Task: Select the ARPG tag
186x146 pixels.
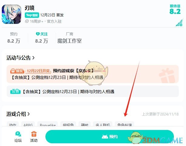Action: [28, 124]
